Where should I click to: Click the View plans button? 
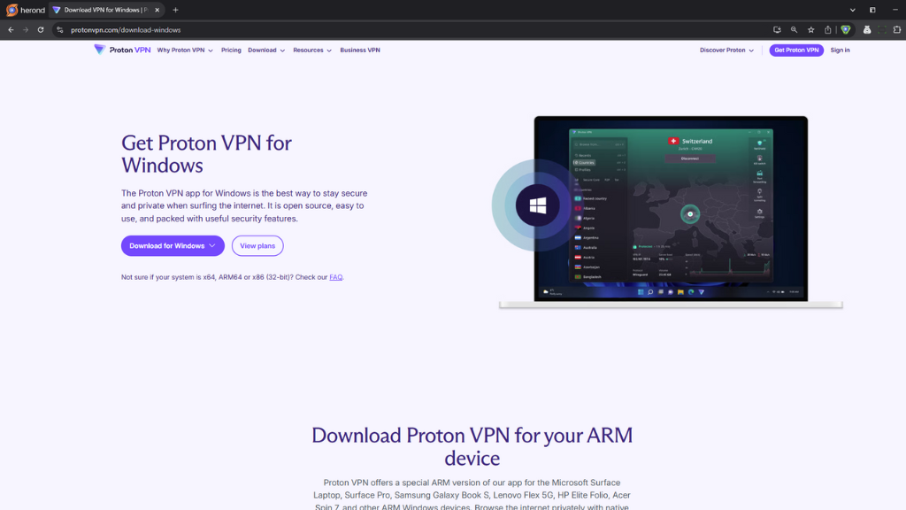coord(257,246)
